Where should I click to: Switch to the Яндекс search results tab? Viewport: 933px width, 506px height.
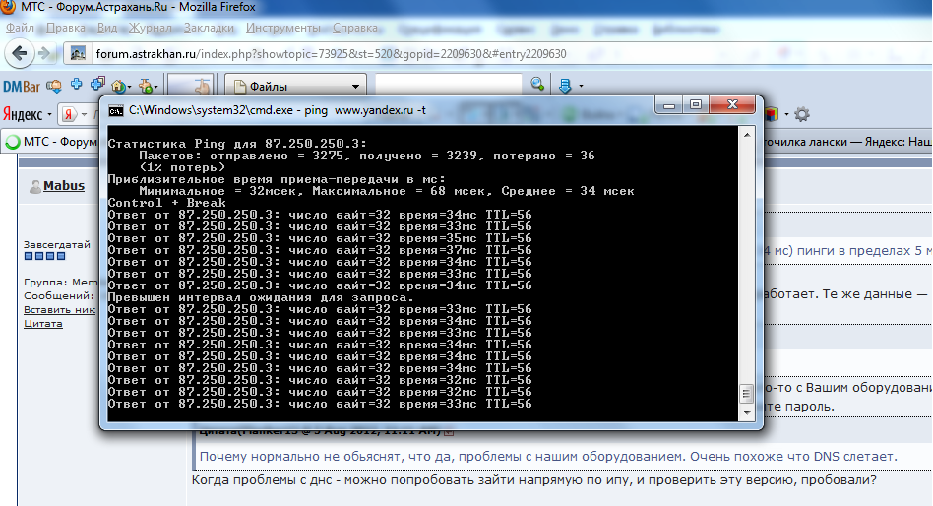point(847,142)
